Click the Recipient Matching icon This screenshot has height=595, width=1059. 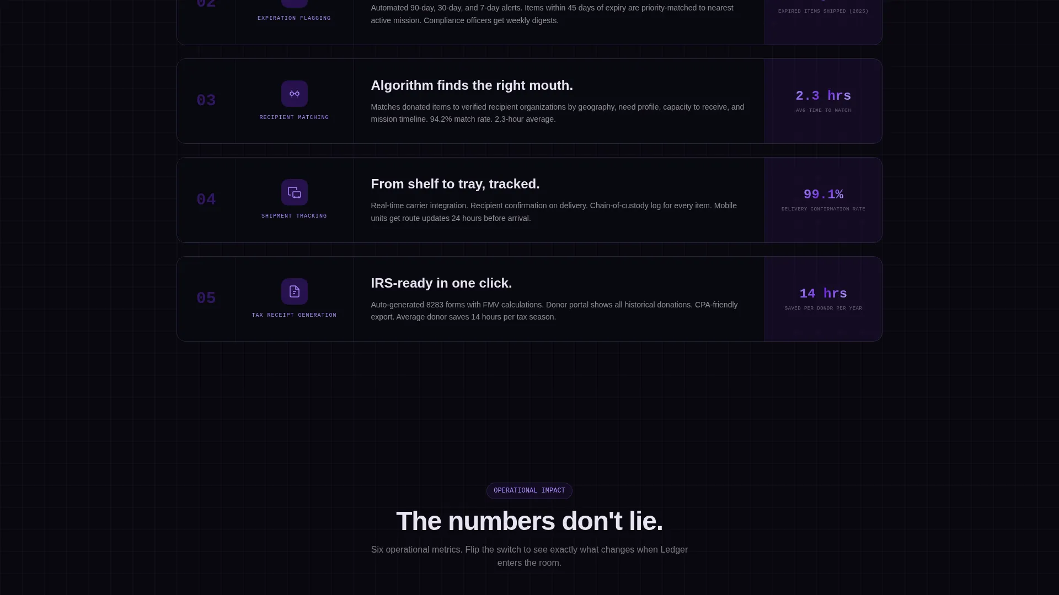[x=294, y=94]
